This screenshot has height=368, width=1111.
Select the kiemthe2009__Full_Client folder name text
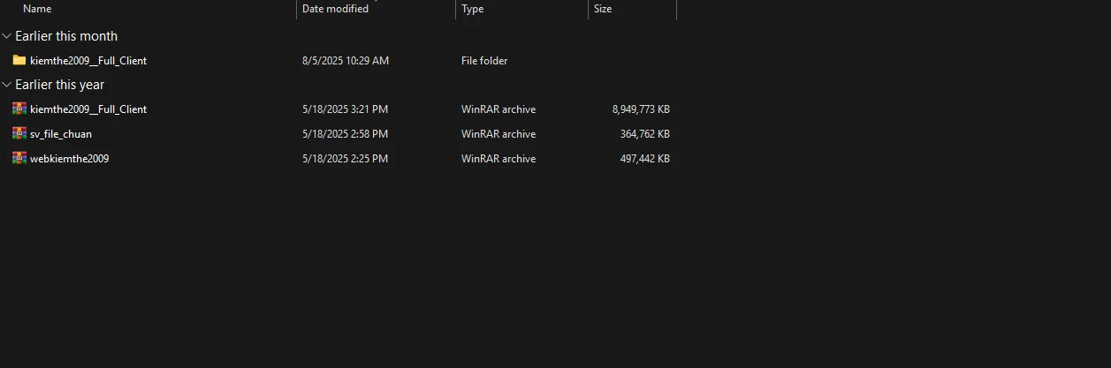[x=88, y=61]
